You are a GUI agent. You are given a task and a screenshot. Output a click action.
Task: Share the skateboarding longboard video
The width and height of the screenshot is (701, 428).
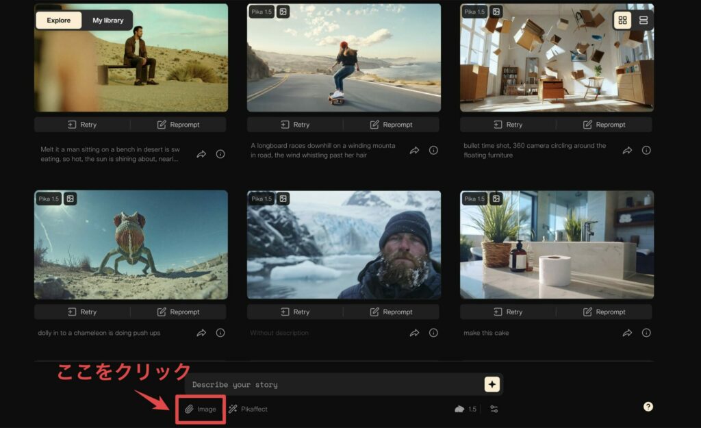click(414, 151)
